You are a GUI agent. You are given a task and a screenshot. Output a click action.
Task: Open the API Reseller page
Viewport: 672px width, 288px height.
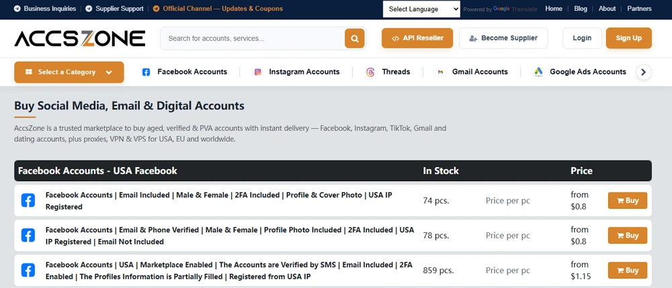coord(417,38)
